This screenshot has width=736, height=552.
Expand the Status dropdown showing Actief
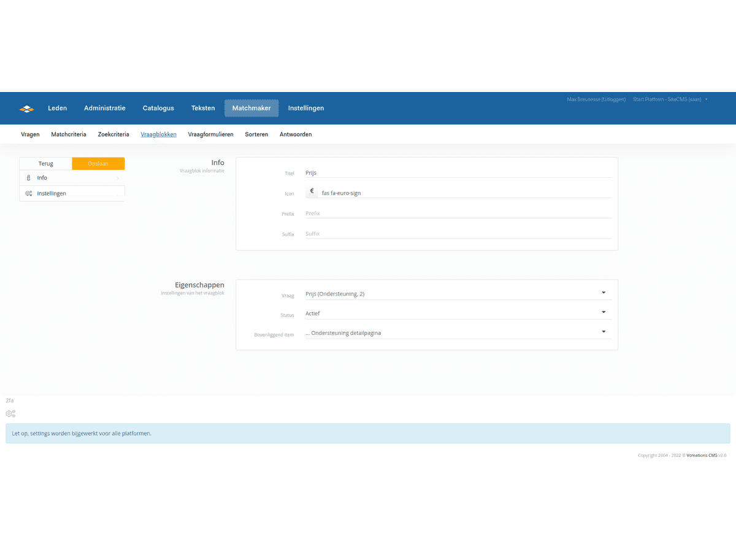458,313
